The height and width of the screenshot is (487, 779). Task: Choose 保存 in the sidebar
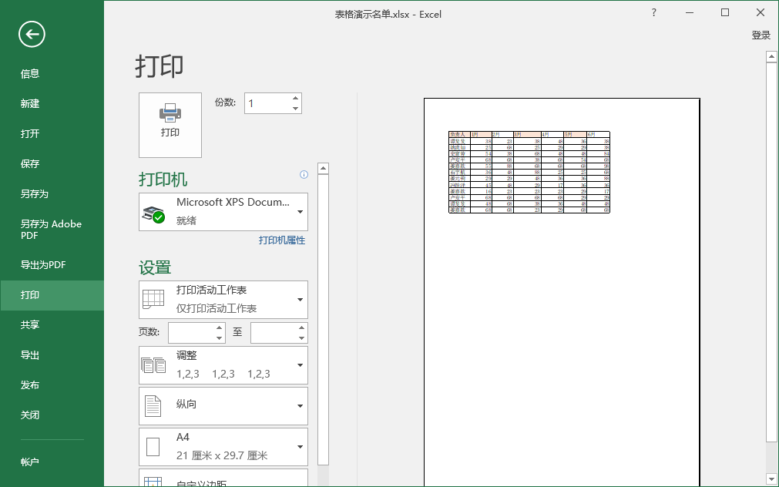52,163
